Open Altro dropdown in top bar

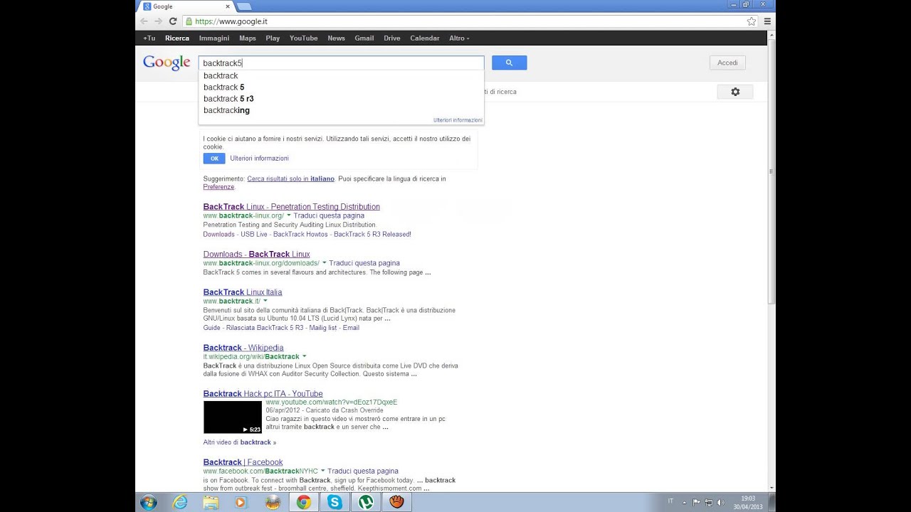coord(459,38)
